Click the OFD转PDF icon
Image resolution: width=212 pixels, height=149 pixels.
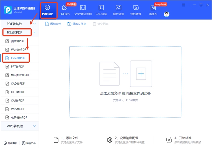point(7,92)
